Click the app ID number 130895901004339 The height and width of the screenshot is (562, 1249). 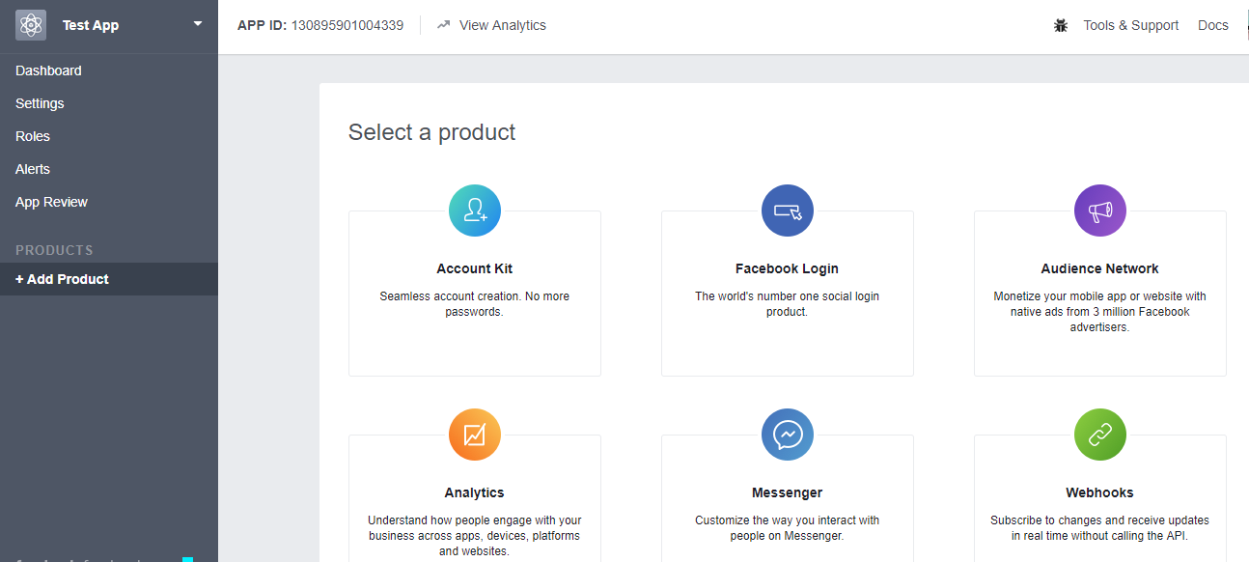tap(347, 25)
